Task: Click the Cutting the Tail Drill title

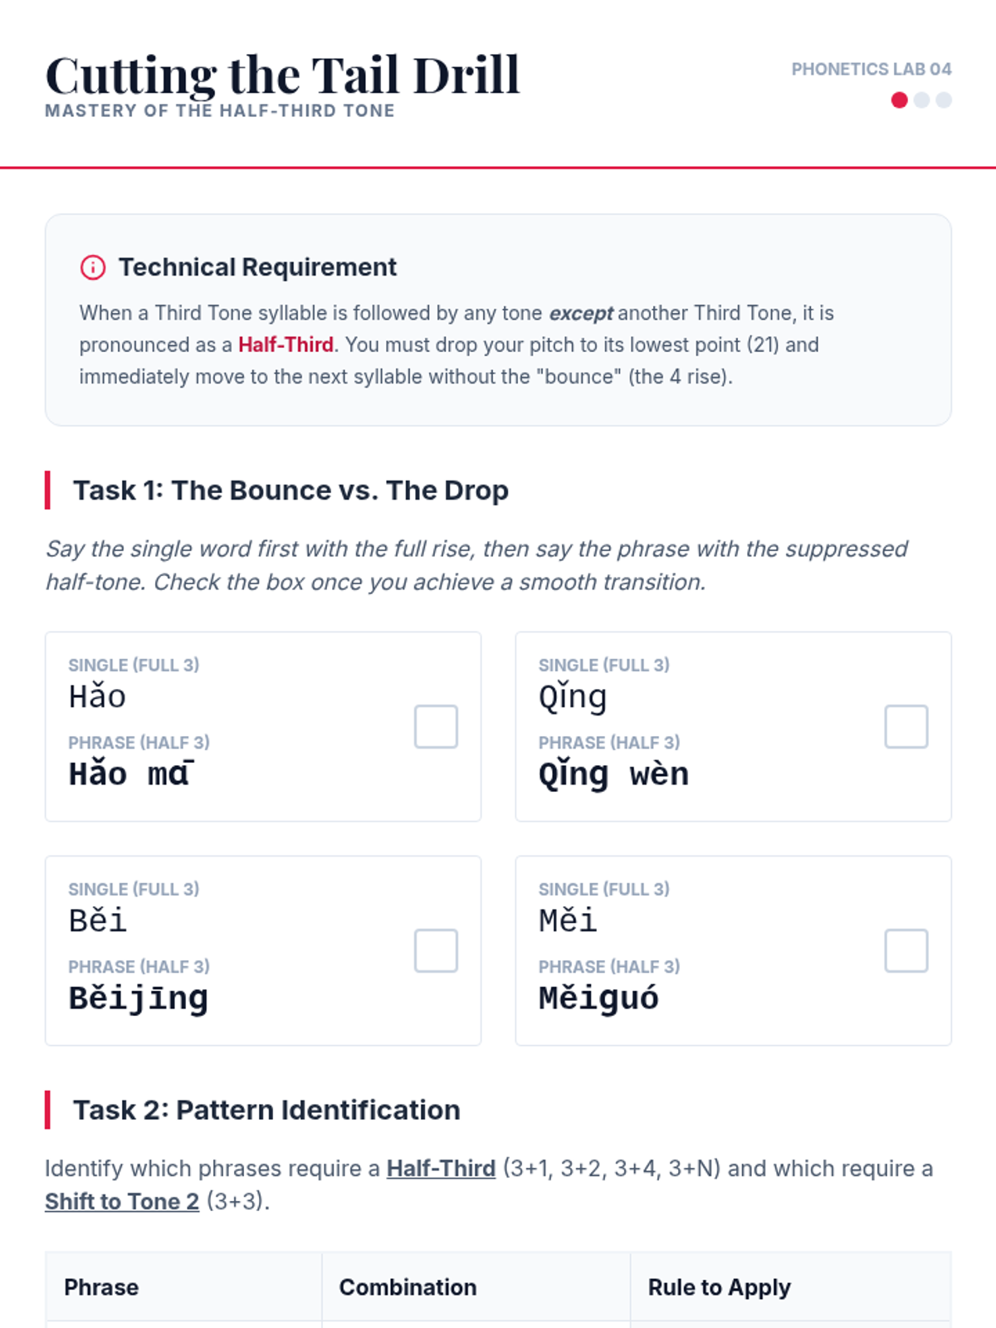Action: pos(282,75)
